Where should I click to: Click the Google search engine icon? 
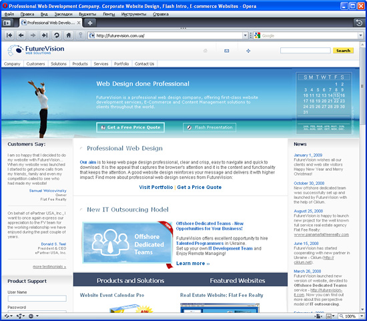point(257,35)
